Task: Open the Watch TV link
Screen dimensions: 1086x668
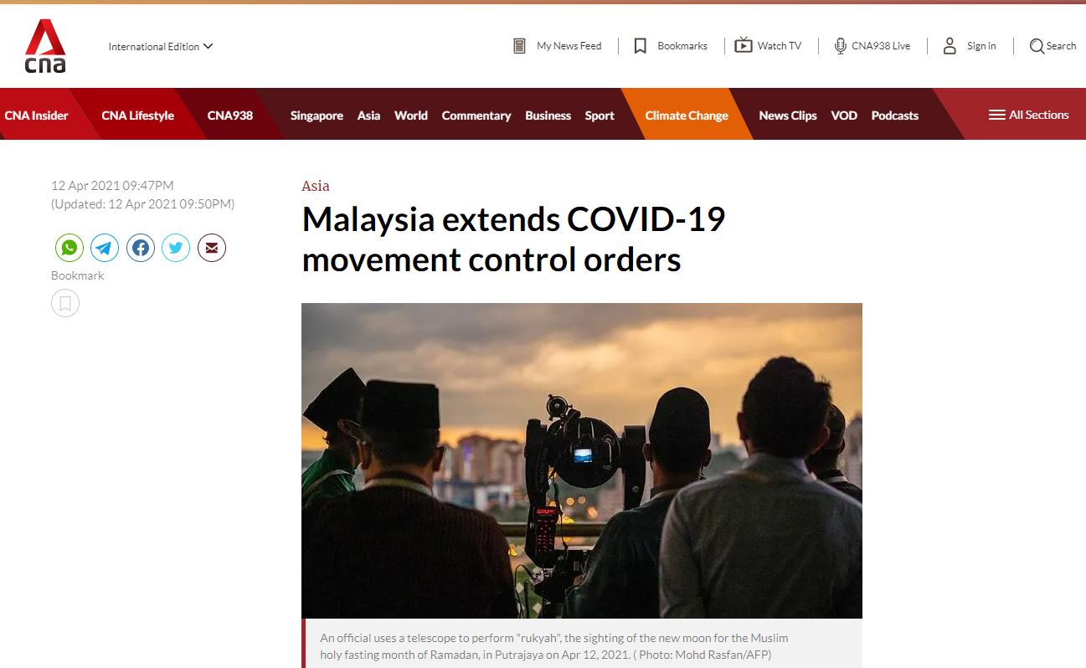Action: (768, 46)
